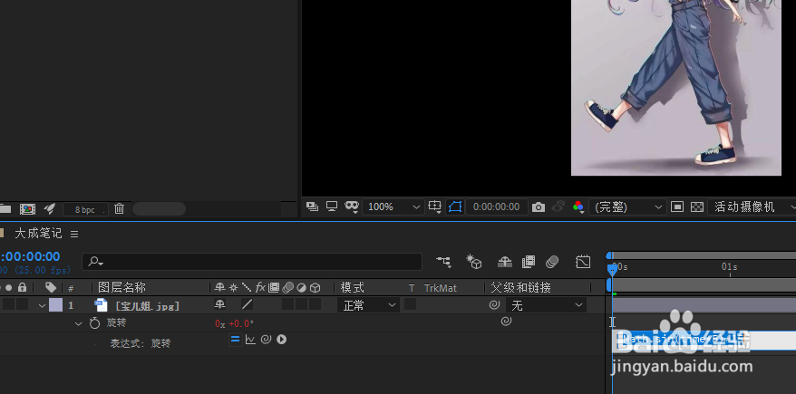Toggle hide shy layers timeline button

505,262
